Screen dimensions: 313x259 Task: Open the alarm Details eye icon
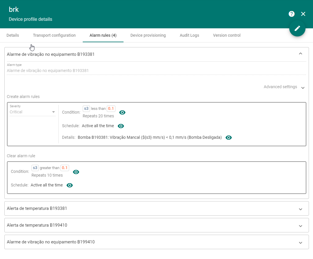(x=229, y=138)
